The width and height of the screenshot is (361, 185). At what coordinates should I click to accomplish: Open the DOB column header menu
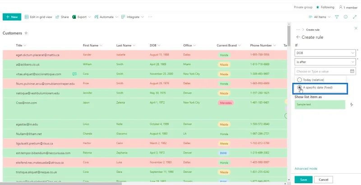point(155,45)
